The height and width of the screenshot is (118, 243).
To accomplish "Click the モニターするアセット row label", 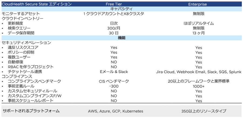I will 21,14.
